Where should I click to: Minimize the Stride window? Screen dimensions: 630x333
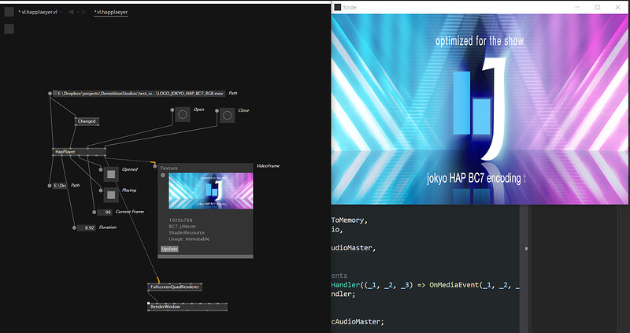point(577,7)
